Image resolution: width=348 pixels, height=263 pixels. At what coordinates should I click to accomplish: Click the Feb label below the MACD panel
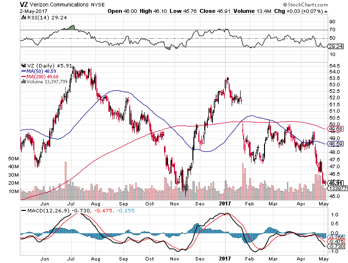[250, 259]
